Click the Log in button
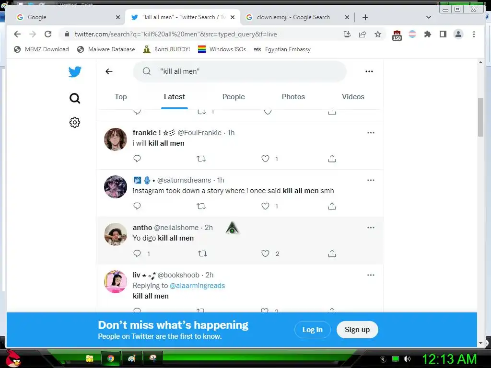The height and width of the screenshot is (368, 491). [x=313, y=330]
